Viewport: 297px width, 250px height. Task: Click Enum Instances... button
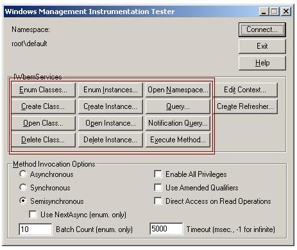pos(110,90)
